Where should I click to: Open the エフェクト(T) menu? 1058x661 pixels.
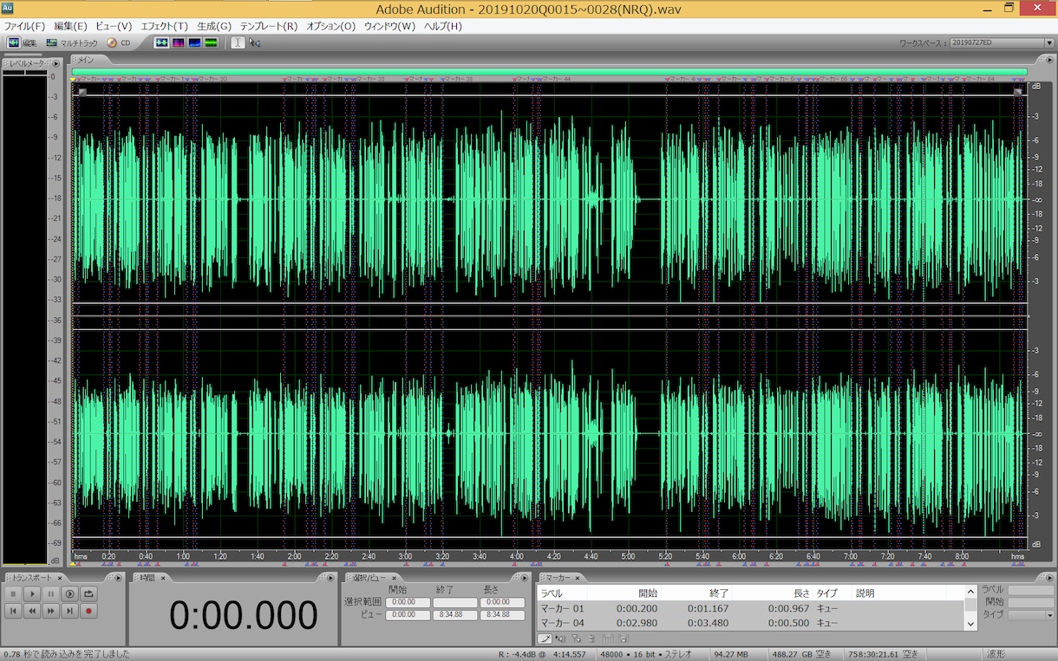[x=164, y=26]
